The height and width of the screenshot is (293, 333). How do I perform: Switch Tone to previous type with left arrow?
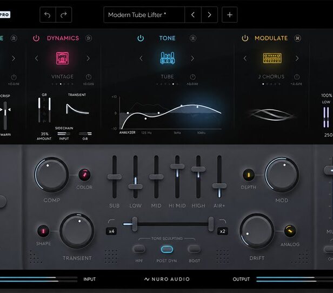click(x=141, y=58)
